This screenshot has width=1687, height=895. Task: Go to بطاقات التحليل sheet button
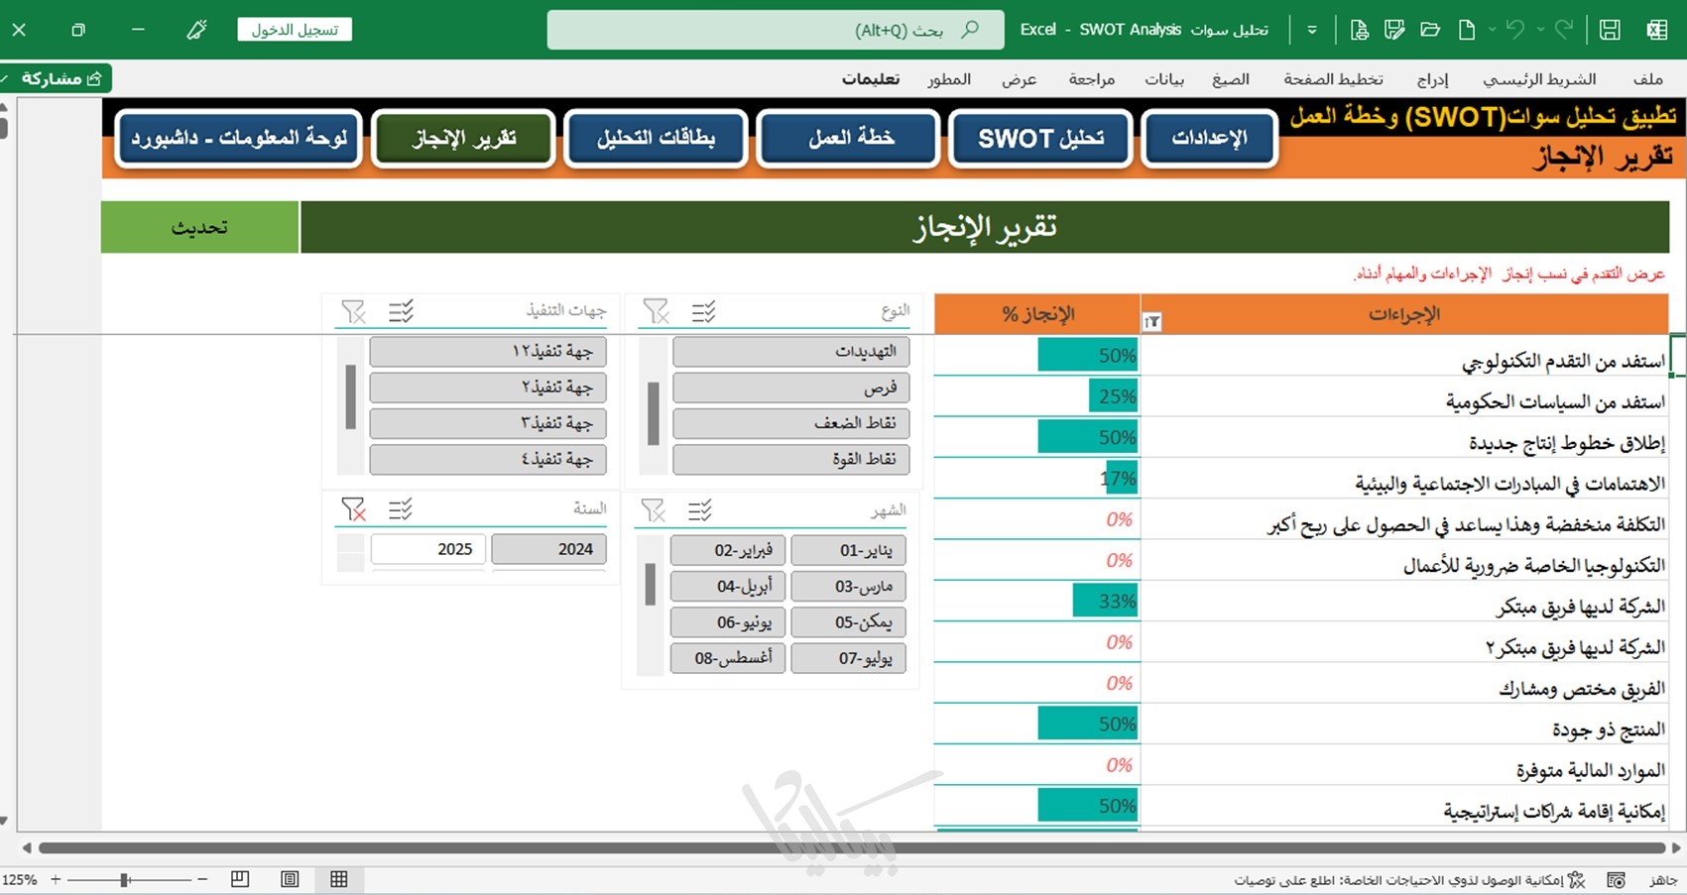click(656, 138)
